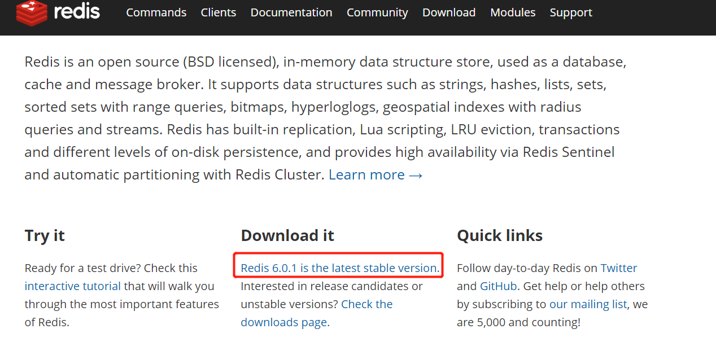Click the arrow after Learn more
This screenshot has height=355, width=716.
coord(416,175)
